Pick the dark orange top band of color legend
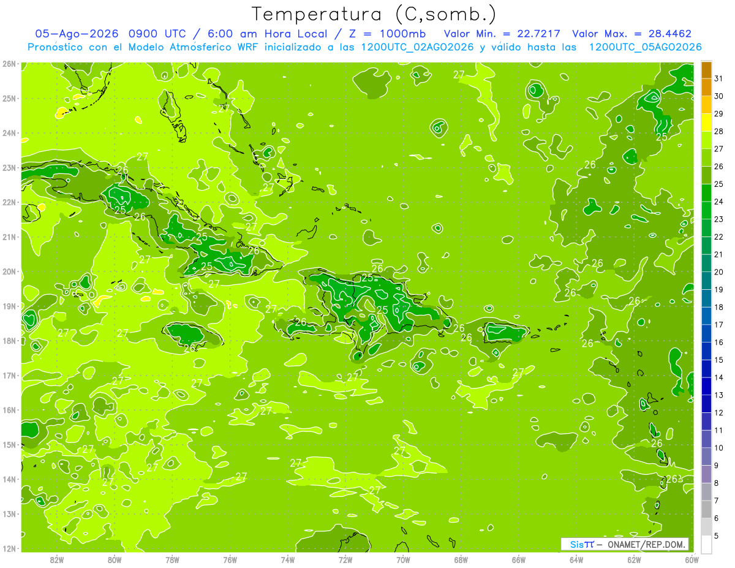735x568 pixels. pyautogui.click(x=706, y=70)
